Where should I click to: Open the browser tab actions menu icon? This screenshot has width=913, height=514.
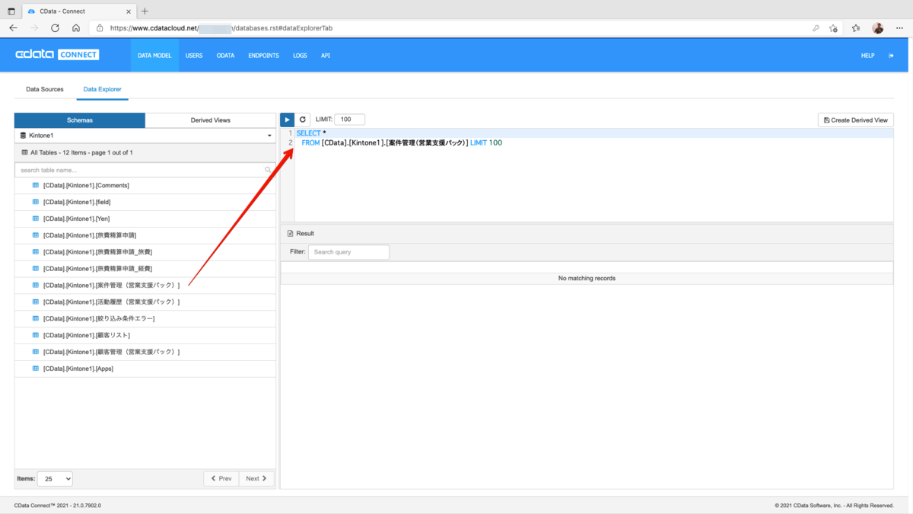point(11,11)
